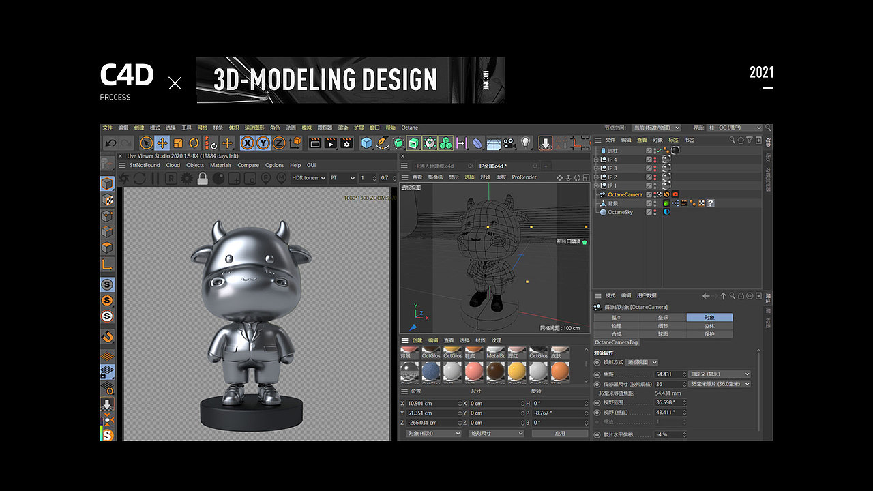
Task: Click the magnet snap icon in left sidebar
Action: [107, 337]
